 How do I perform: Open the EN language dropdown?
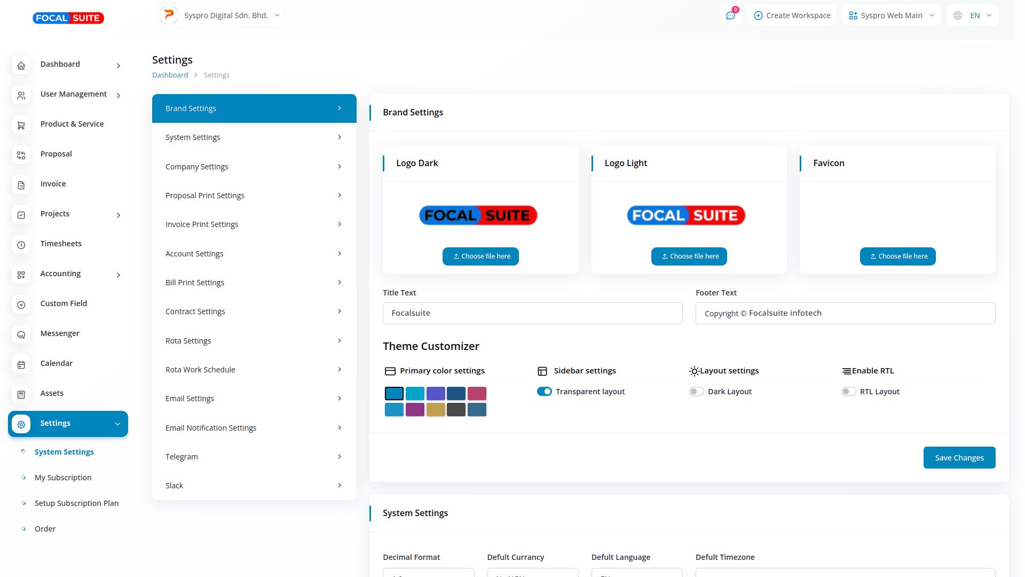pos(973,15)
